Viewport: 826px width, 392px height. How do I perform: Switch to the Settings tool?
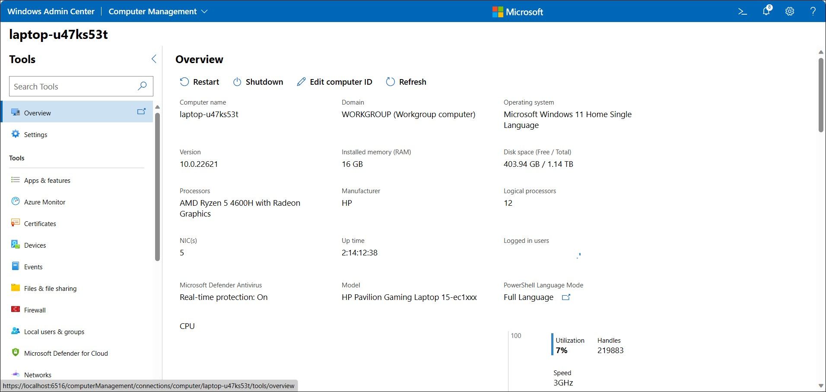coord(36,134)
